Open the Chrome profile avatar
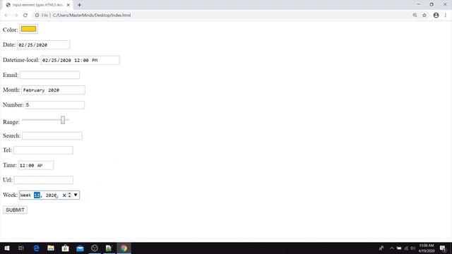452x254 pixels. (436, 16)
